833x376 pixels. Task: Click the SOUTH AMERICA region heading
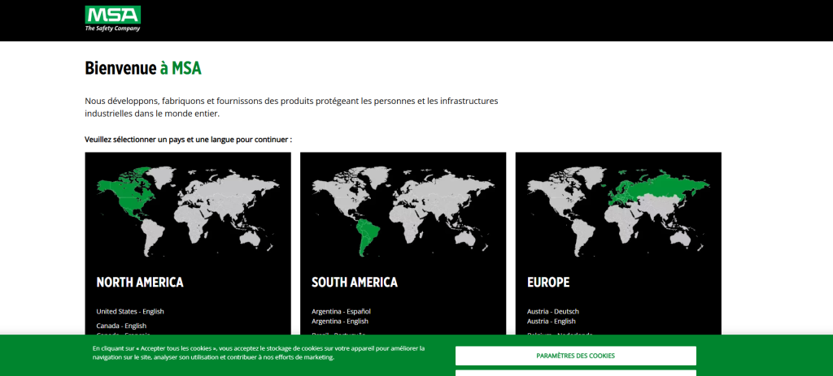tap(355, 283)
